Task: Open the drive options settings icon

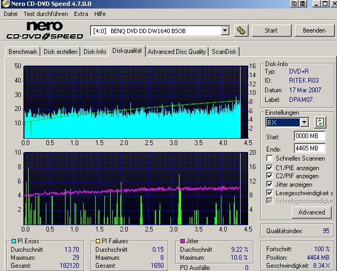Action: 241,30
